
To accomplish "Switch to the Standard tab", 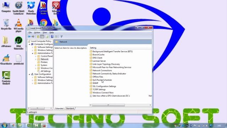I will pos(70,108).
